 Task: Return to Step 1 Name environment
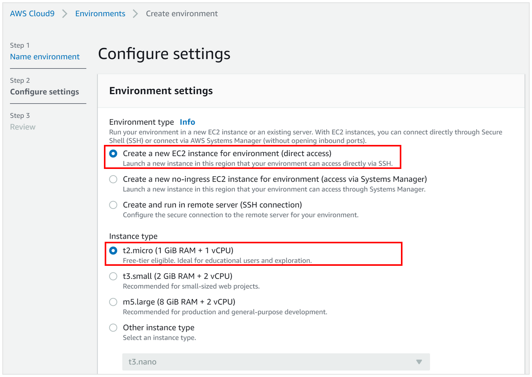tap(45, 57)
